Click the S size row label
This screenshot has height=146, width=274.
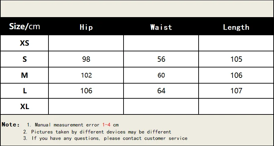pyautogui.click(x=25, y=59)
